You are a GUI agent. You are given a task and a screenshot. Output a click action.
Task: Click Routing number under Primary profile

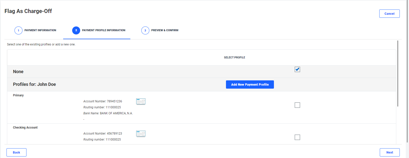pyautogui.click(x=102, y=107)
